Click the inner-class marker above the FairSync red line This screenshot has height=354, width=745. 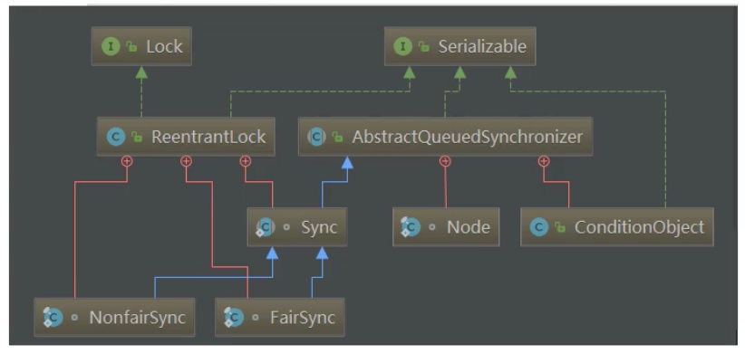click(186, 161)
